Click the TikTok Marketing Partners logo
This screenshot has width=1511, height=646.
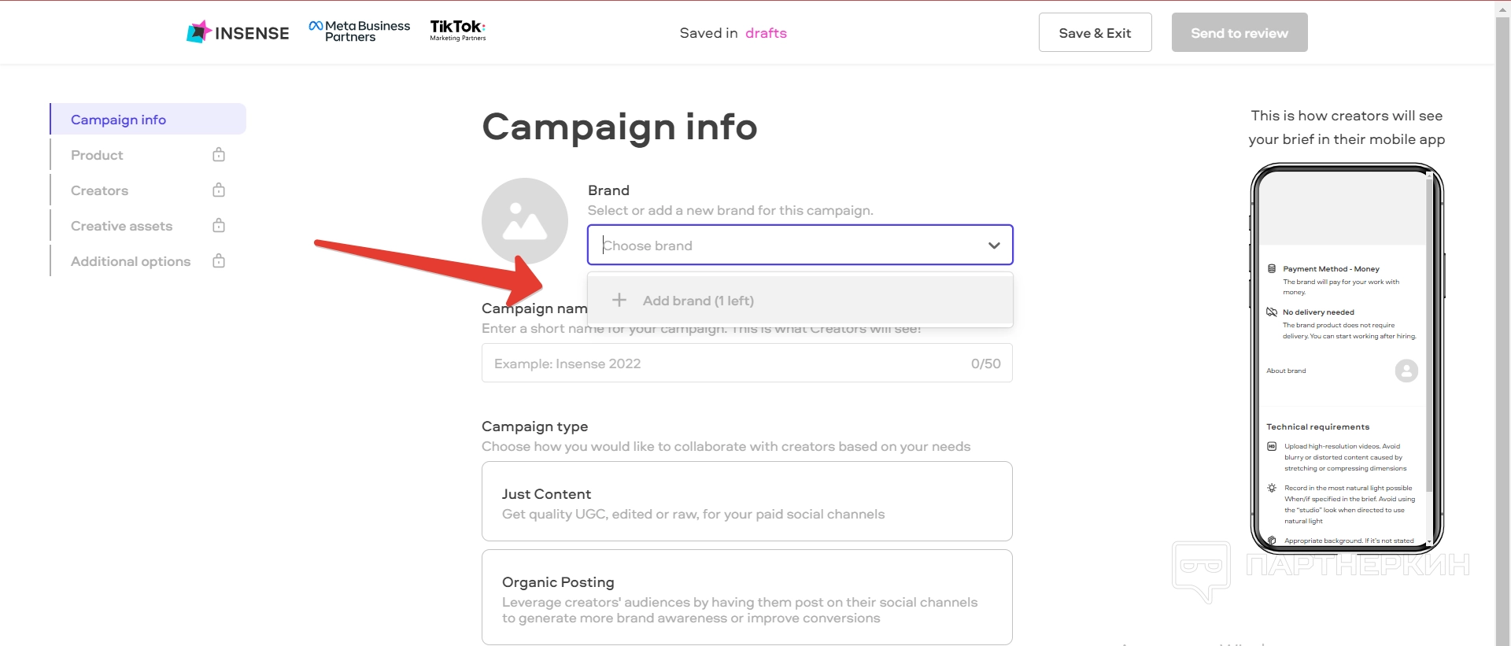(458, 31)
